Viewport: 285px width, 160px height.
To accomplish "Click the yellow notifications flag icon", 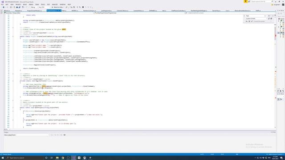I will (x=245, y=1).
